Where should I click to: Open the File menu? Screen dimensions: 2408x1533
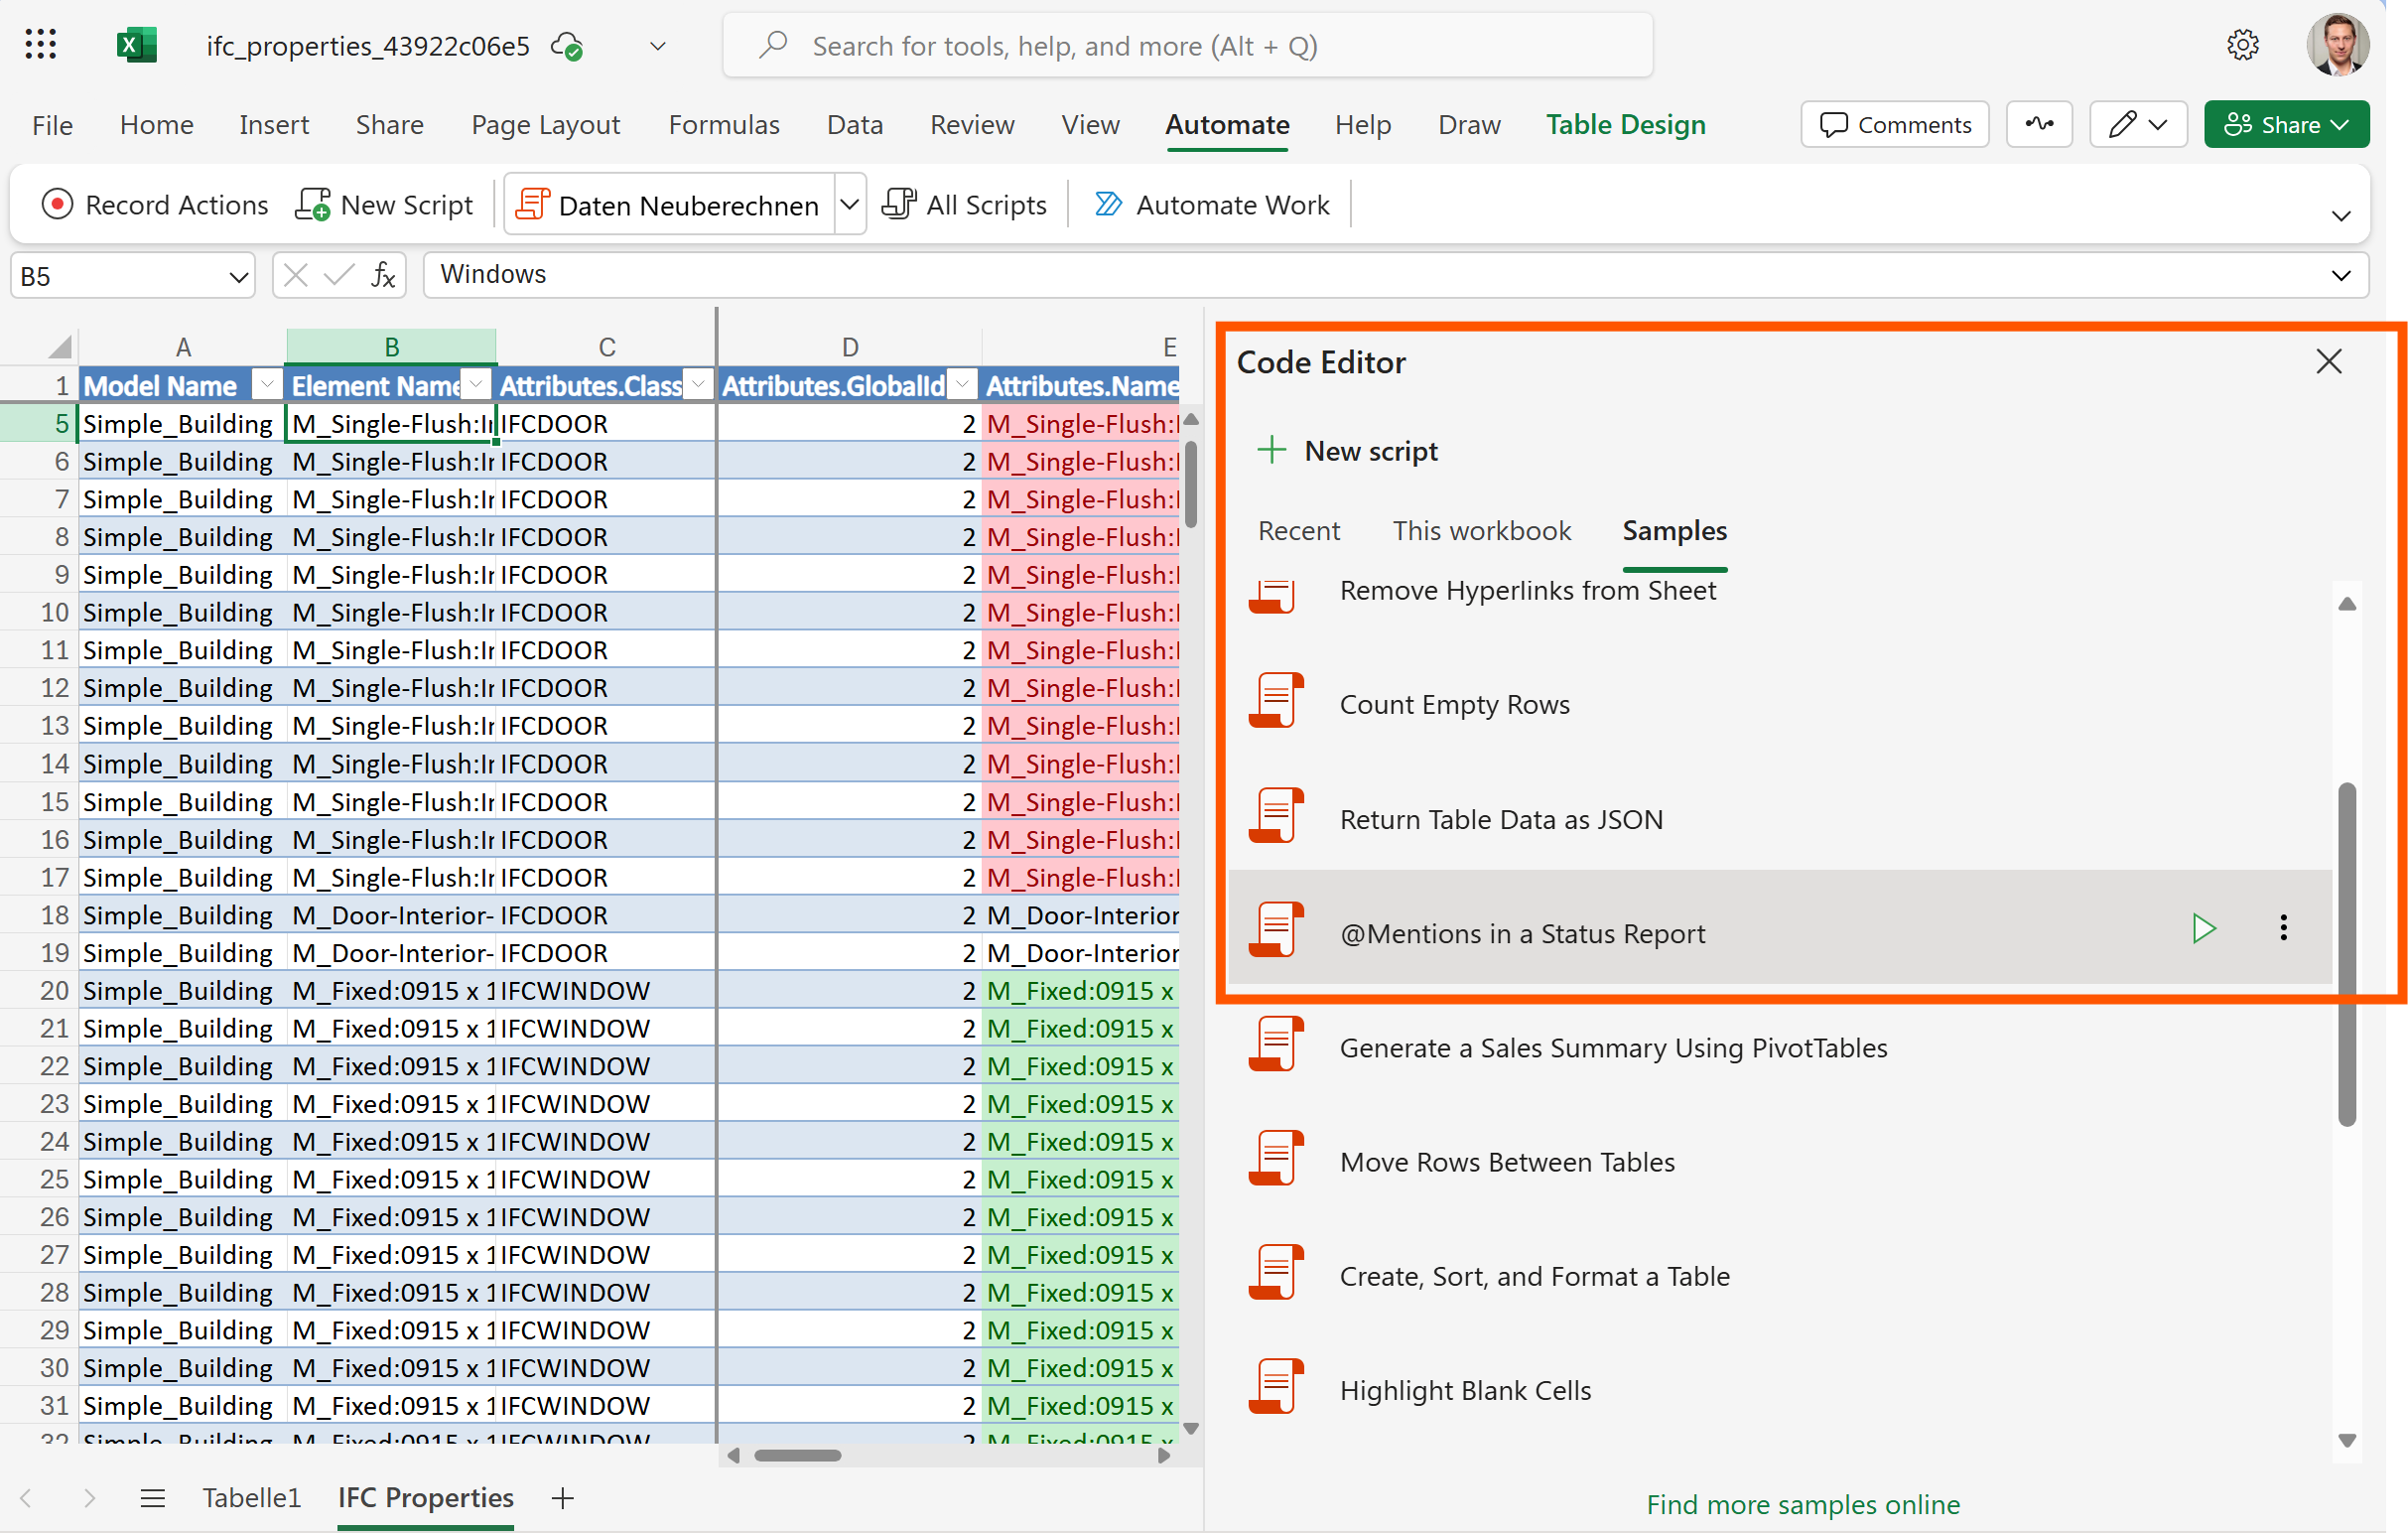(52, 125)
